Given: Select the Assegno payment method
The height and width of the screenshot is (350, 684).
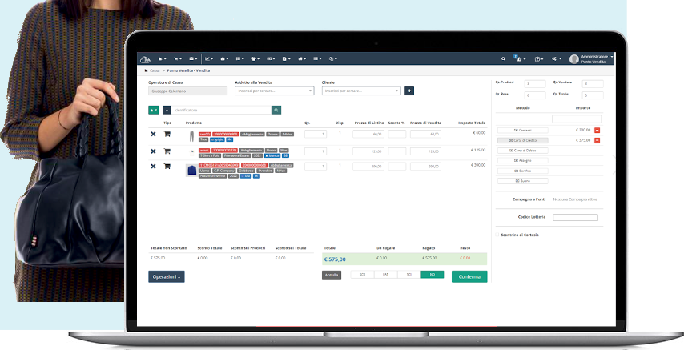Looking at the screenshot, I should pyautogui.click(x=522, y=161).
